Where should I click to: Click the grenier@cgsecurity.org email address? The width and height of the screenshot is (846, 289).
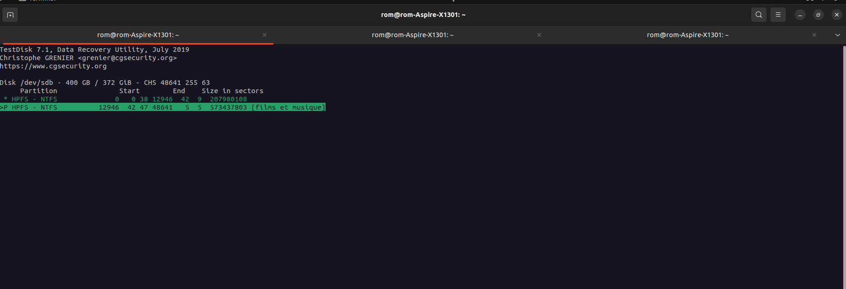pyautogui.click(x=127, y=58)
